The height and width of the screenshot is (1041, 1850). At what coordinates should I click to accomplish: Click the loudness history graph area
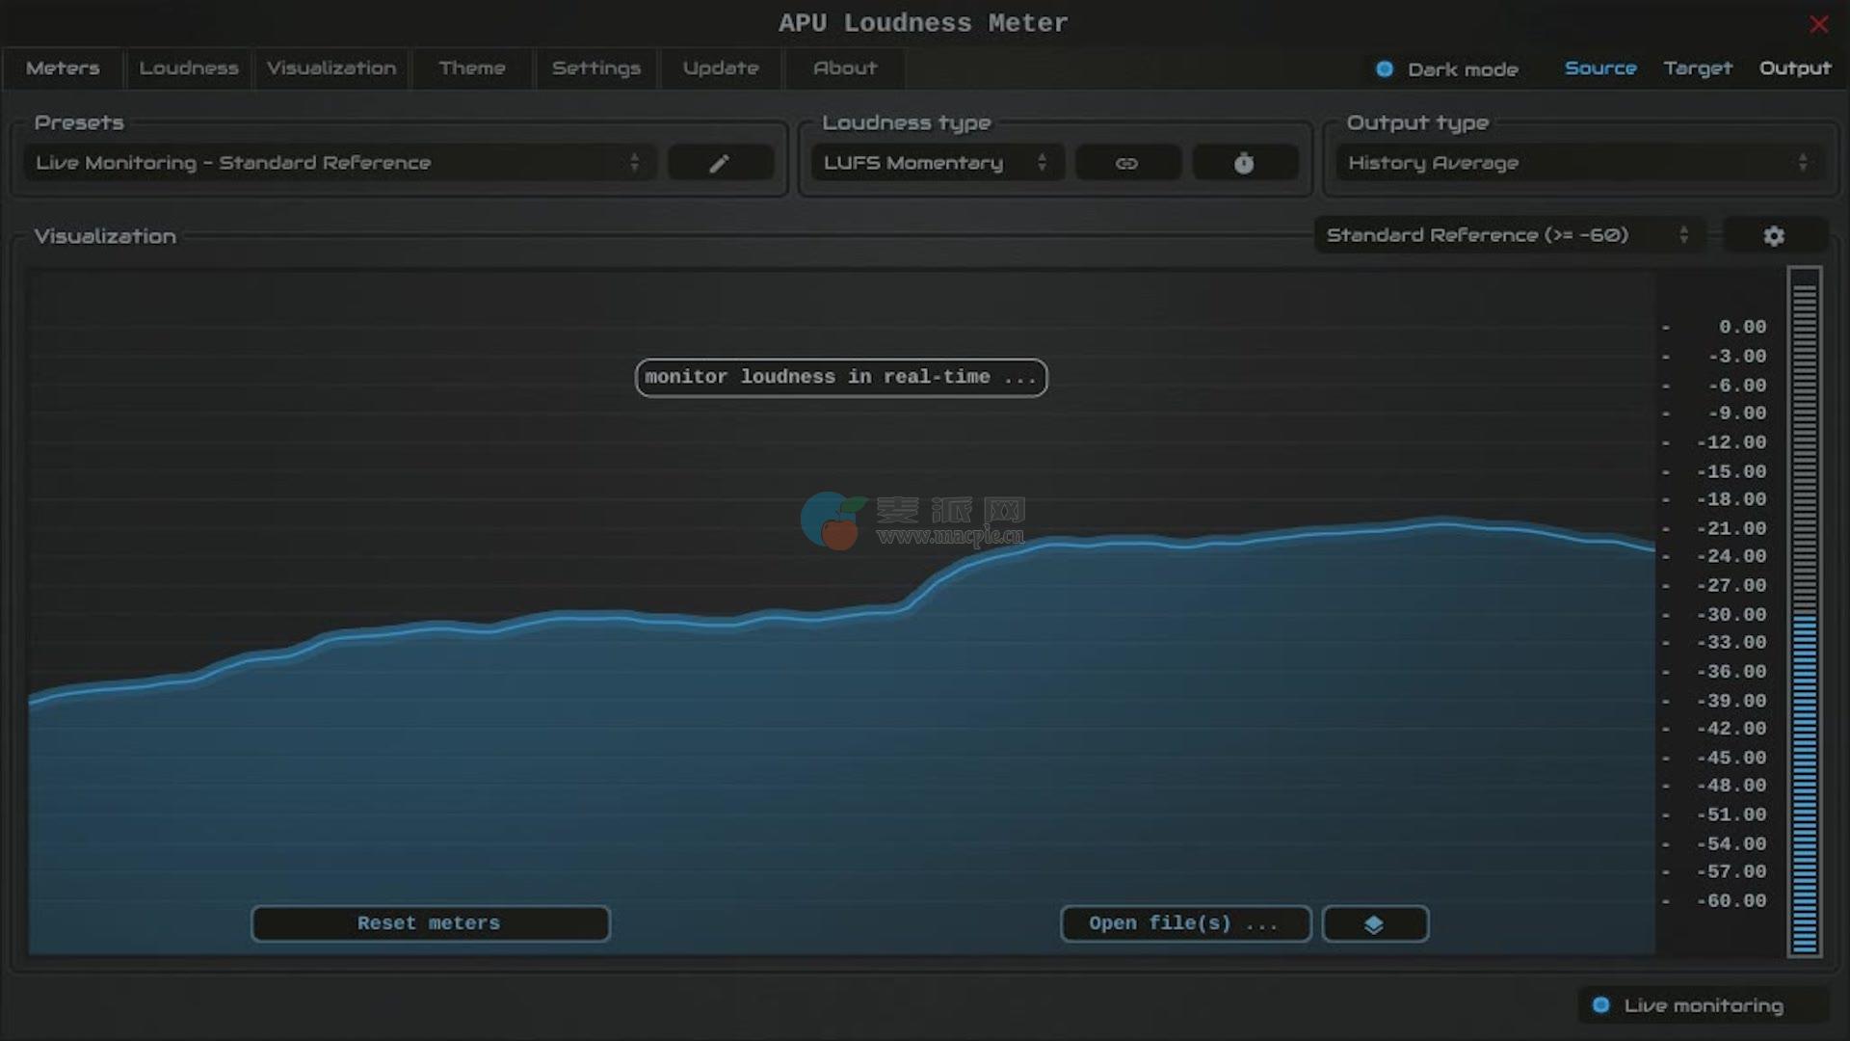click(x=841, y=612)
